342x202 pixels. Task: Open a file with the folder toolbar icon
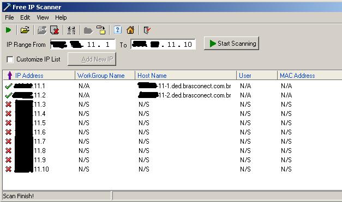point(25,30)
